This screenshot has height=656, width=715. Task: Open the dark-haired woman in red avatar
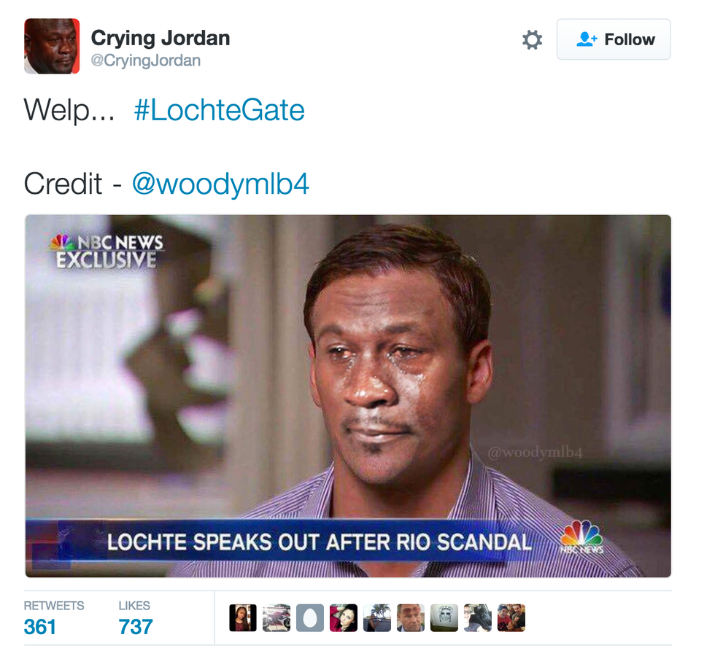coord(344,618)
